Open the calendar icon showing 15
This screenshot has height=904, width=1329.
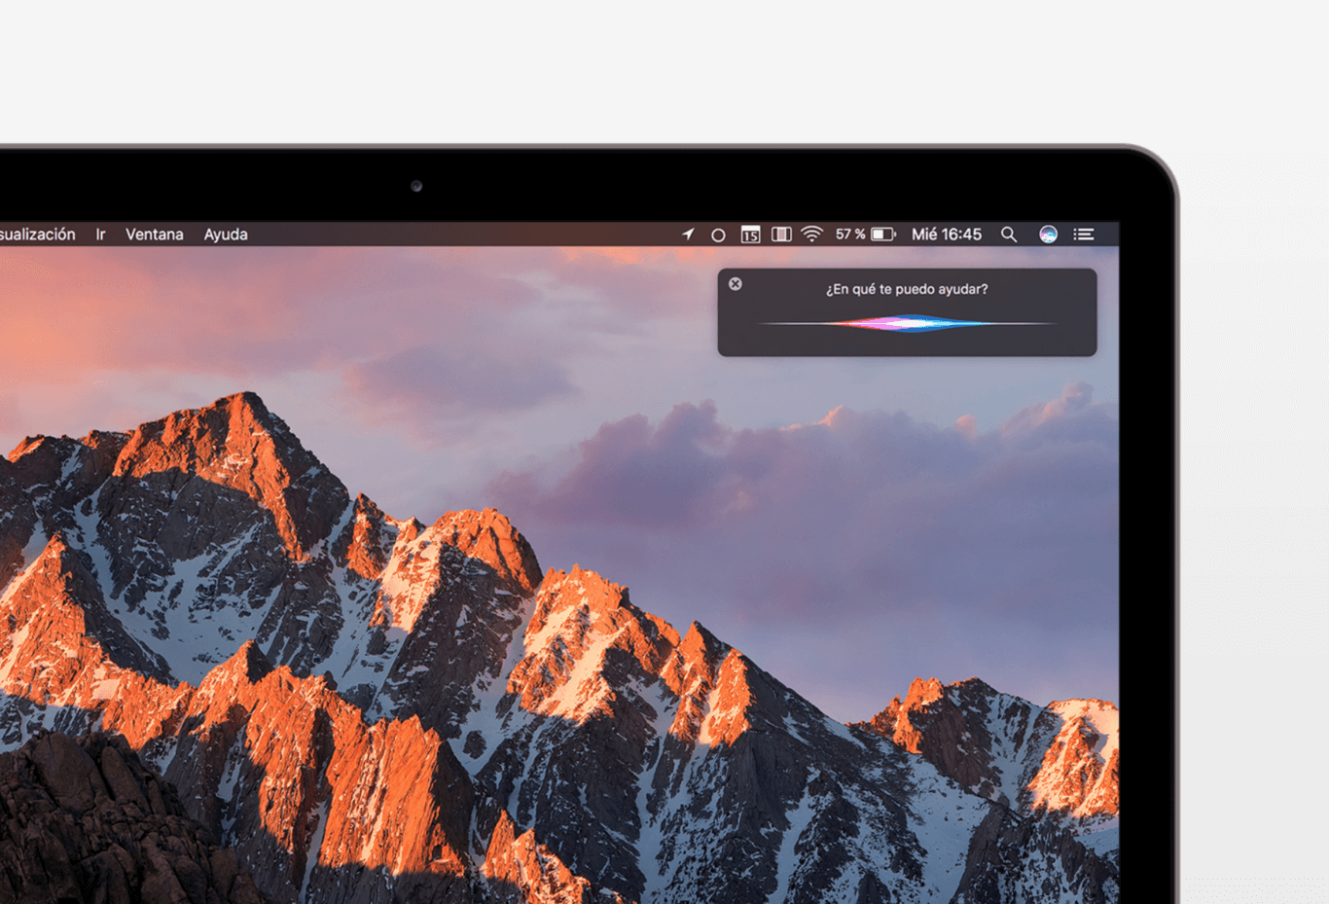point(750,234)
